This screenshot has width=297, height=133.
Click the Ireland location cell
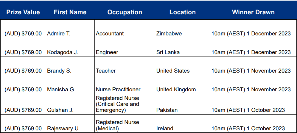click(x=183, y=123)
